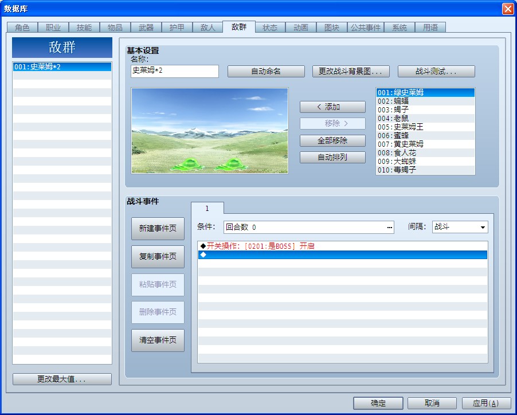This screenshot has height=415, width=517.
Task: Select enemy 005:史莱姆王
Action: point(425,127)
